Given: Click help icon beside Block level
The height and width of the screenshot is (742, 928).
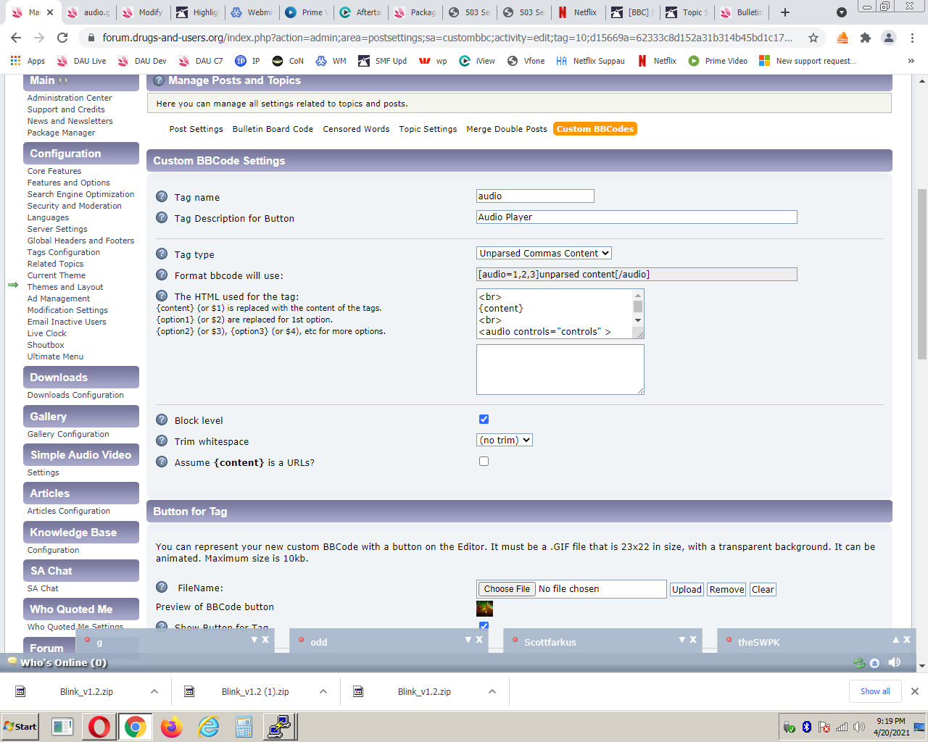Looking at the screenshot, I should pos(162,420).
